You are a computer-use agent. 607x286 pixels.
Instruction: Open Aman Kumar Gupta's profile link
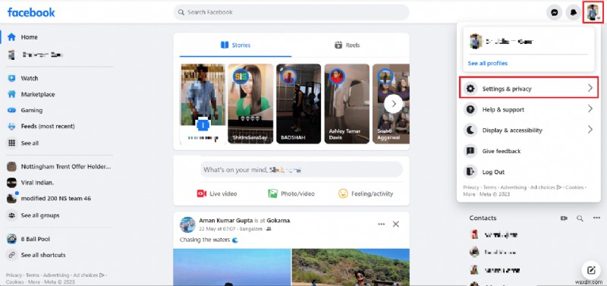point(225,221)
